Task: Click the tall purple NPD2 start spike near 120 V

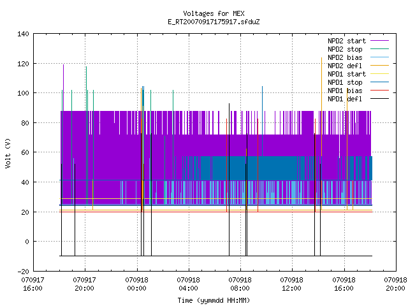Action: tap(63, 87)
